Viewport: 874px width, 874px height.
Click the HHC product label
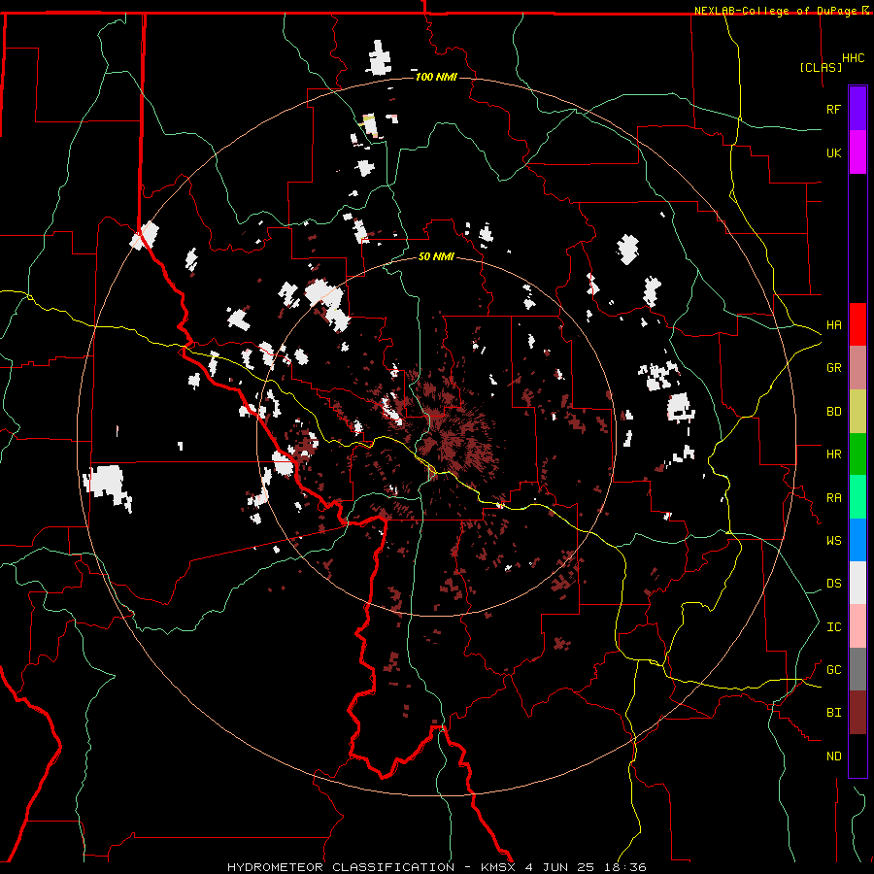tap(853, 58)
